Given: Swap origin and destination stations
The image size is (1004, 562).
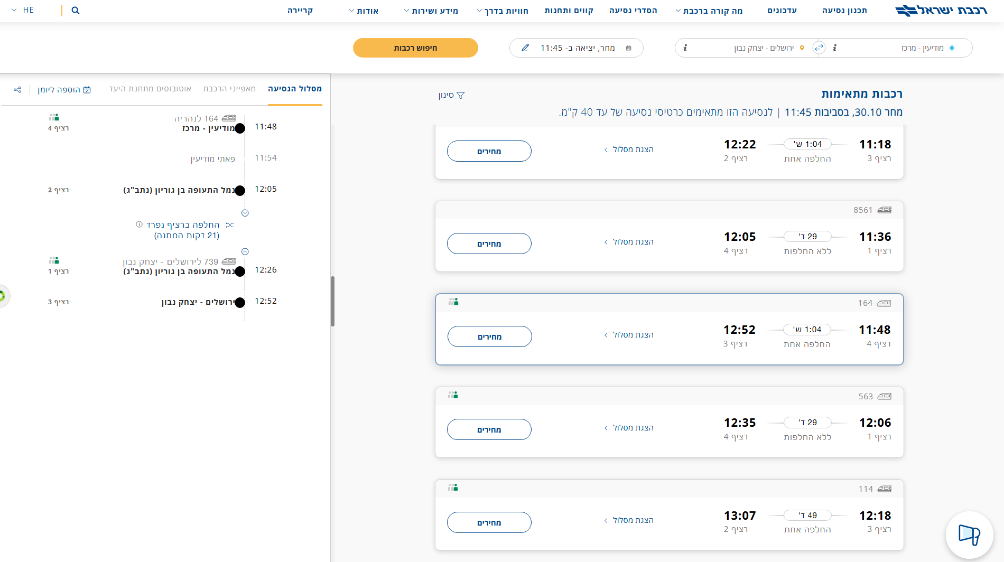Looking at the screenshot, I should pos(819,48).
